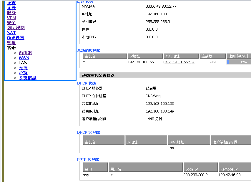Open the 访问限制 page

pos(16,28)
